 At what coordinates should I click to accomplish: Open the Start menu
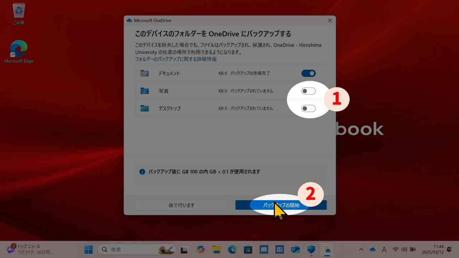(x=88, y=249)
